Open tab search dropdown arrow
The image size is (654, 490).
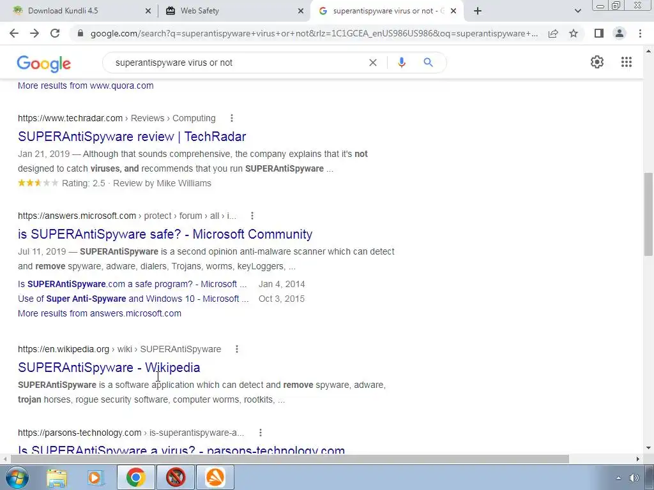click(x=577, y=11)
